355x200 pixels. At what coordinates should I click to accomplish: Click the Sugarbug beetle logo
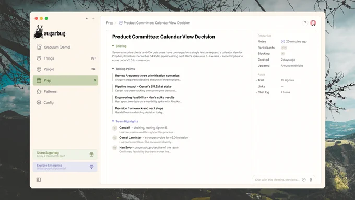pyautogui.click(x=39, y=32)
